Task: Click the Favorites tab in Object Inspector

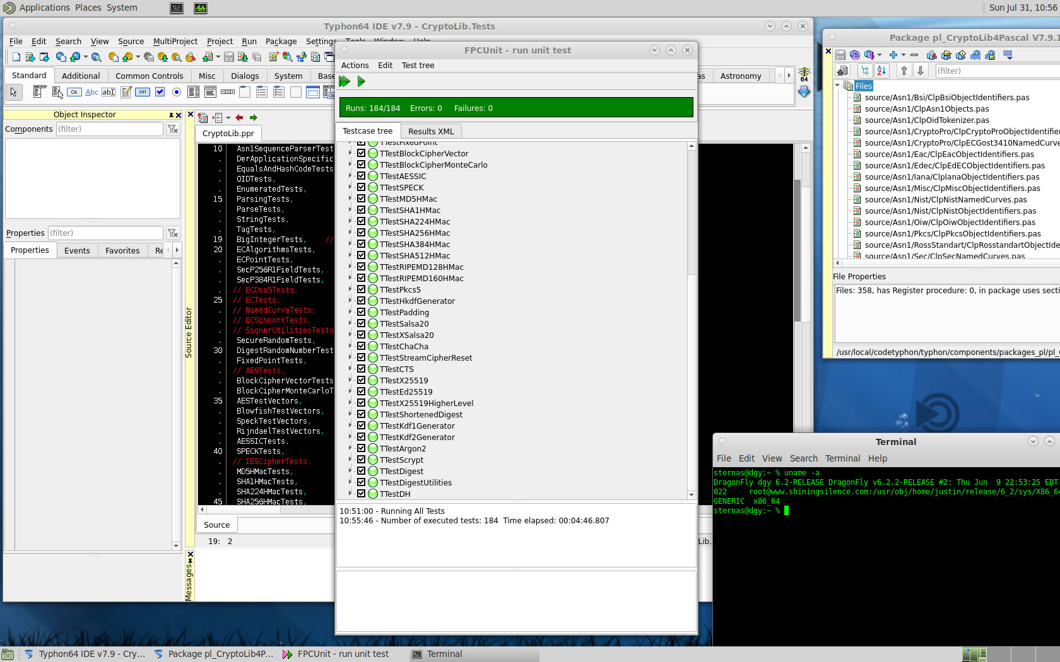Action: pyautogui.click(x=122, y=250)
